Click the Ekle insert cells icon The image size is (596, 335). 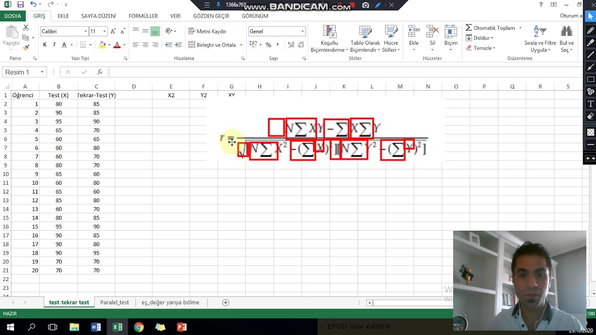coord(414,32)
